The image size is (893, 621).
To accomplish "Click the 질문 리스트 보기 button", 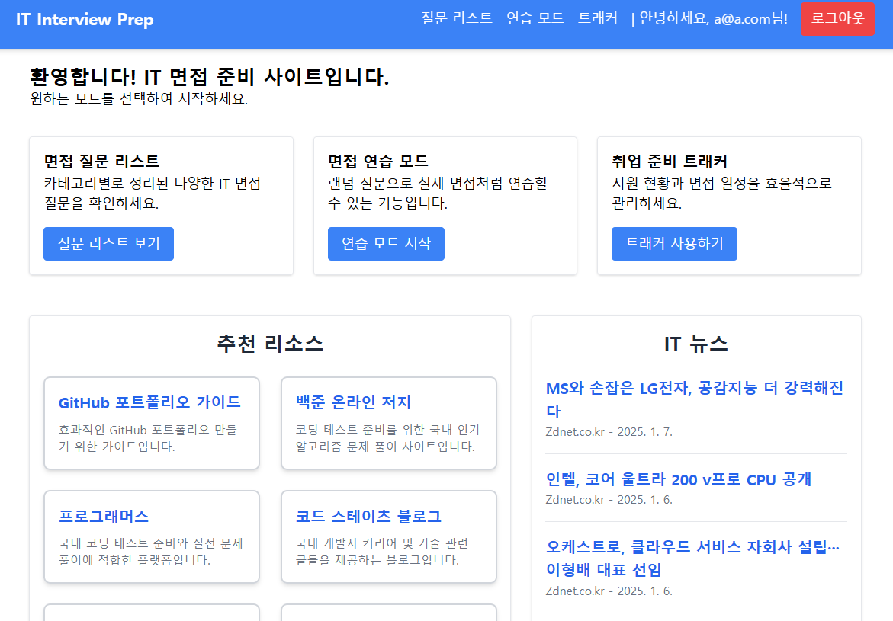I will [x=108, y=244].
